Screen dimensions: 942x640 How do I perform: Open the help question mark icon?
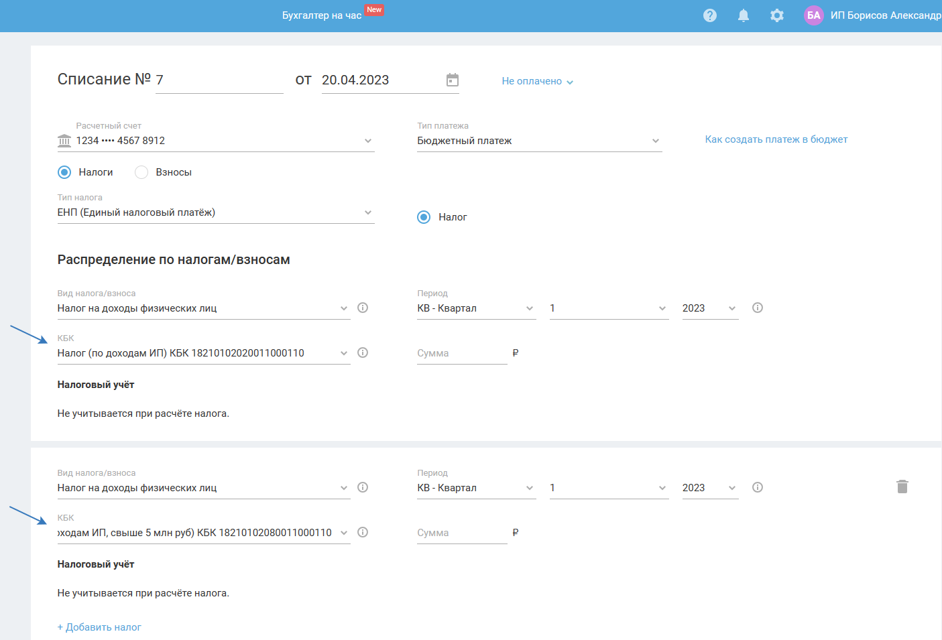pos(710,15)
